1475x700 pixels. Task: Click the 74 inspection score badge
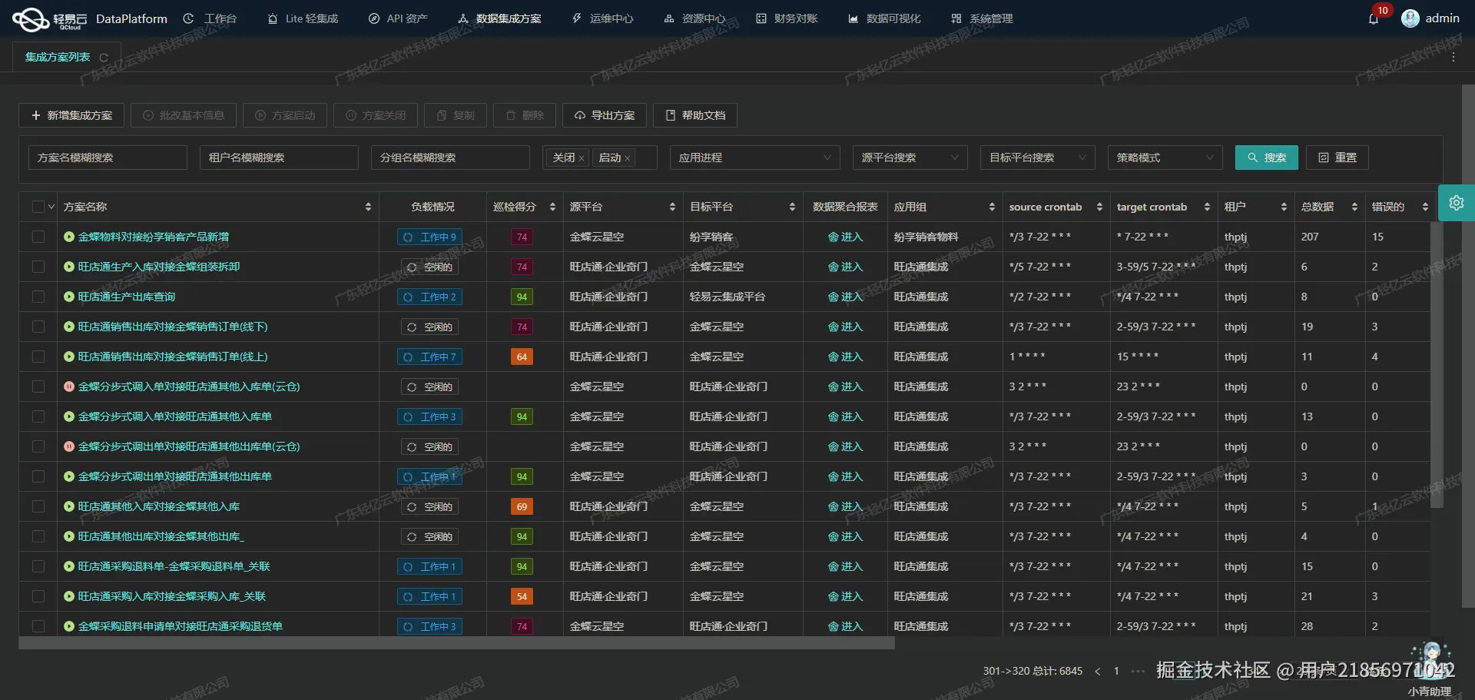522,237
